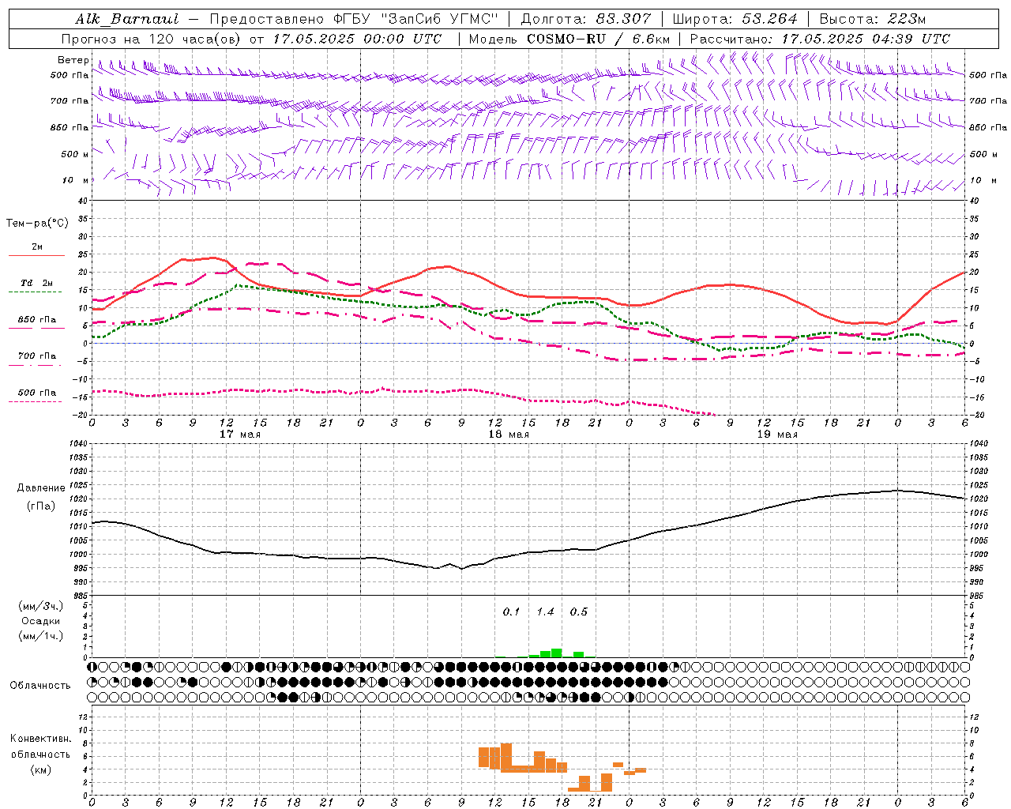Click the Давление panel label
Image resolution: width=1011 pixels, height=809 pixels.
[x=41, y=488]
